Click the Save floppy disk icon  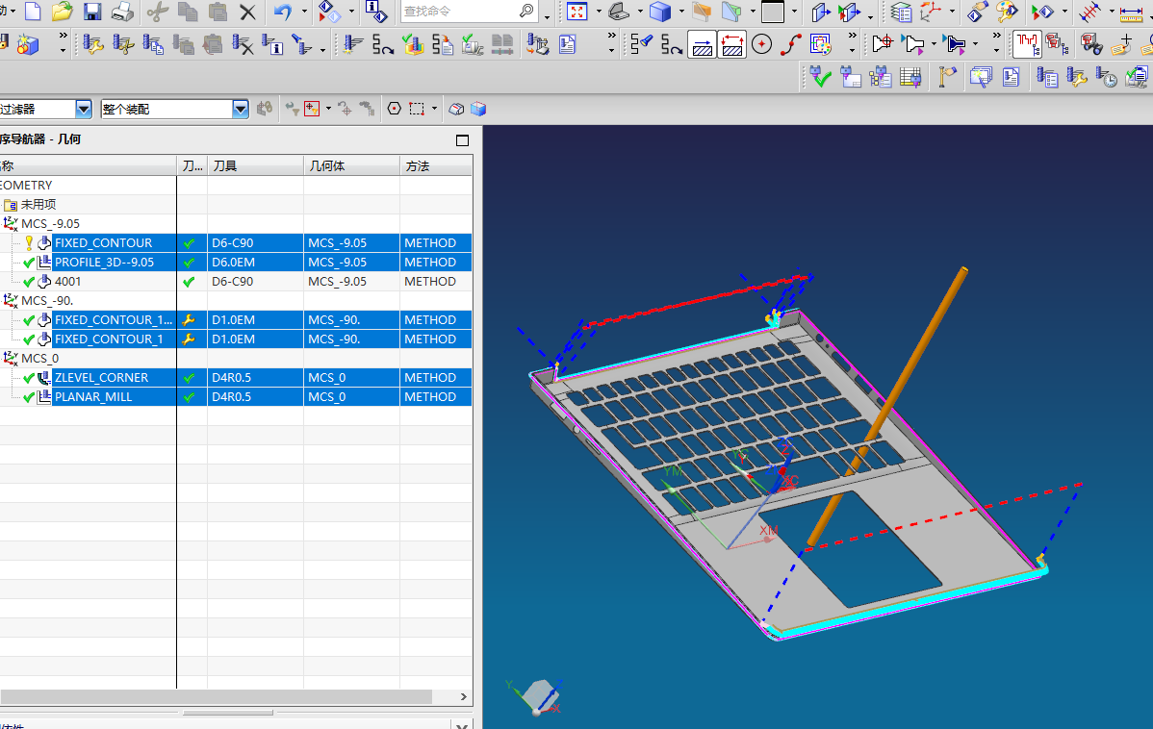click(92, 12)
